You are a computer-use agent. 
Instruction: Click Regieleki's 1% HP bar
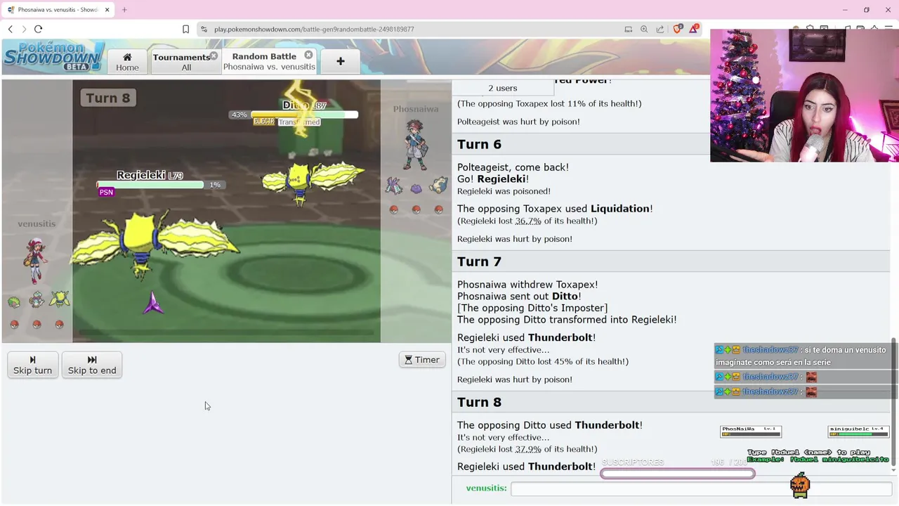click(x=150, y=185)
